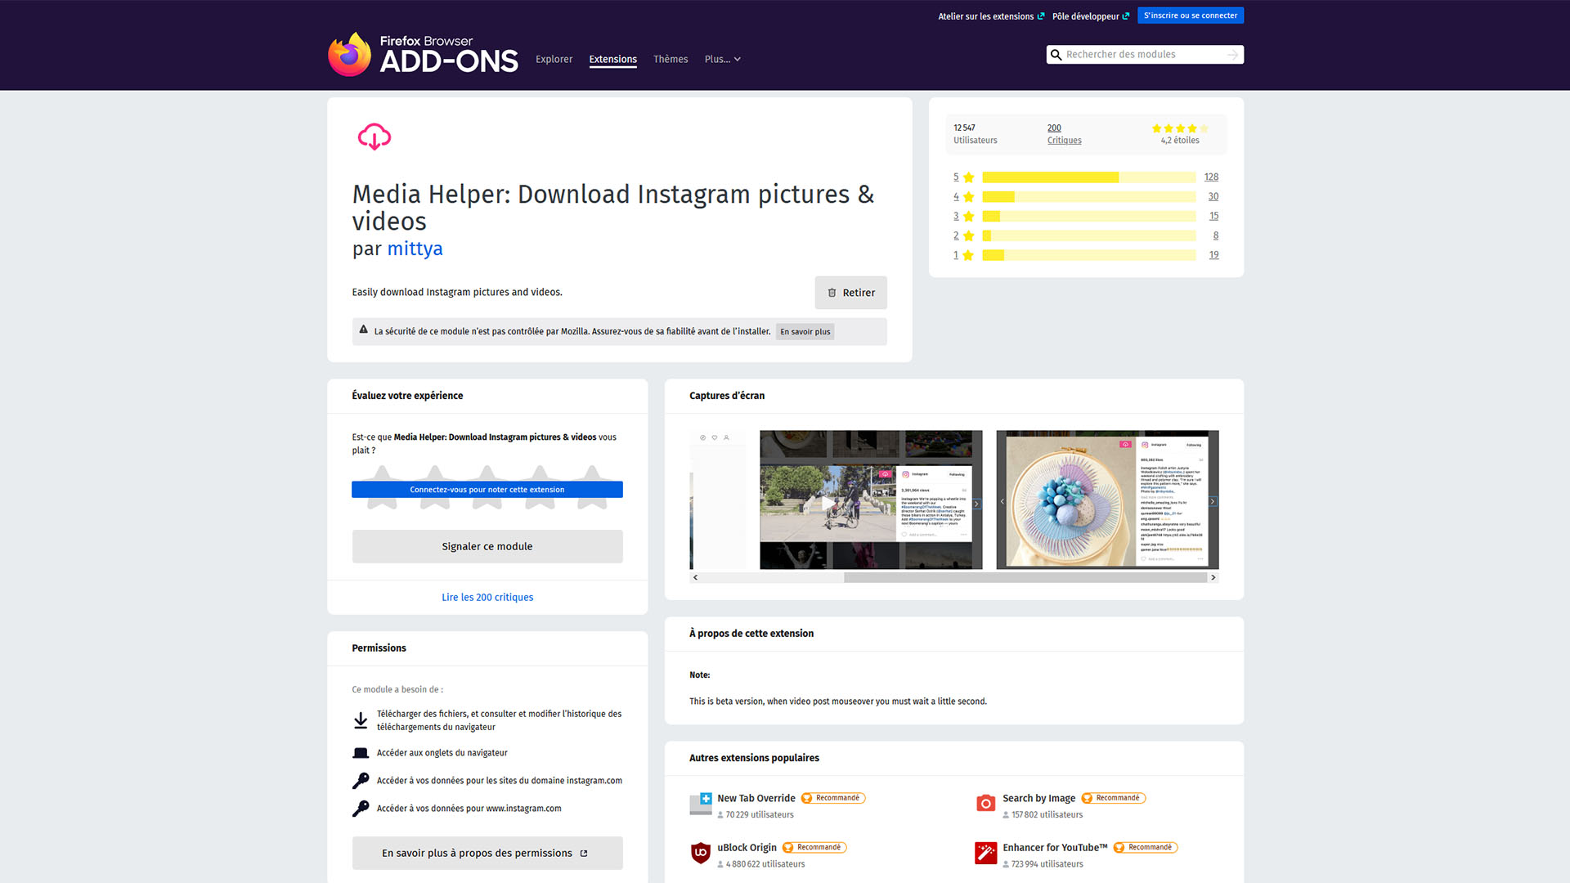Open Search by Image extension link
Viewport: 1570px width, 883px height.
click(x=1038, y=799)
